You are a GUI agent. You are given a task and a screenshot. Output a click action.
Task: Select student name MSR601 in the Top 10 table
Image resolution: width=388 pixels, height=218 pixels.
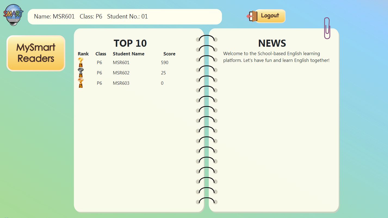tap(121, 62)
